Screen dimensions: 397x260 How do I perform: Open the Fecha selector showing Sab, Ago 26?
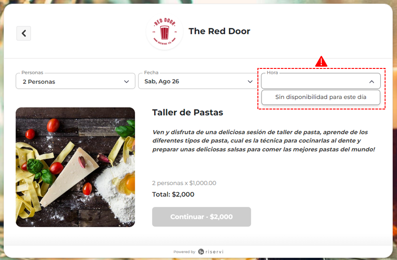[x=198, y=81]
